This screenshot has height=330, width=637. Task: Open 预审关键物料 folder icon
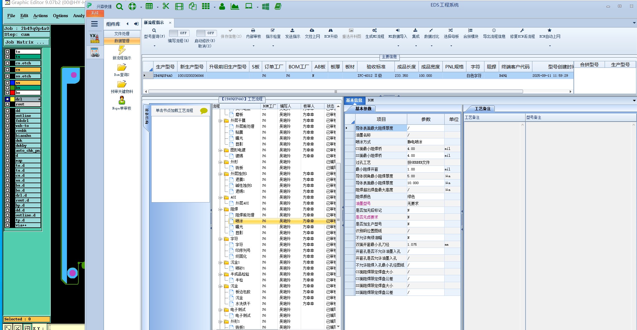[x=122, y=84]
